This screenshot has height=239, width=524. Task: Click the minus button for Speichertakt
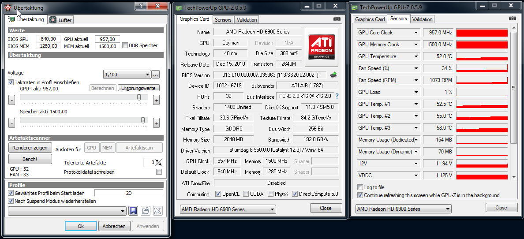pos(12,123)
